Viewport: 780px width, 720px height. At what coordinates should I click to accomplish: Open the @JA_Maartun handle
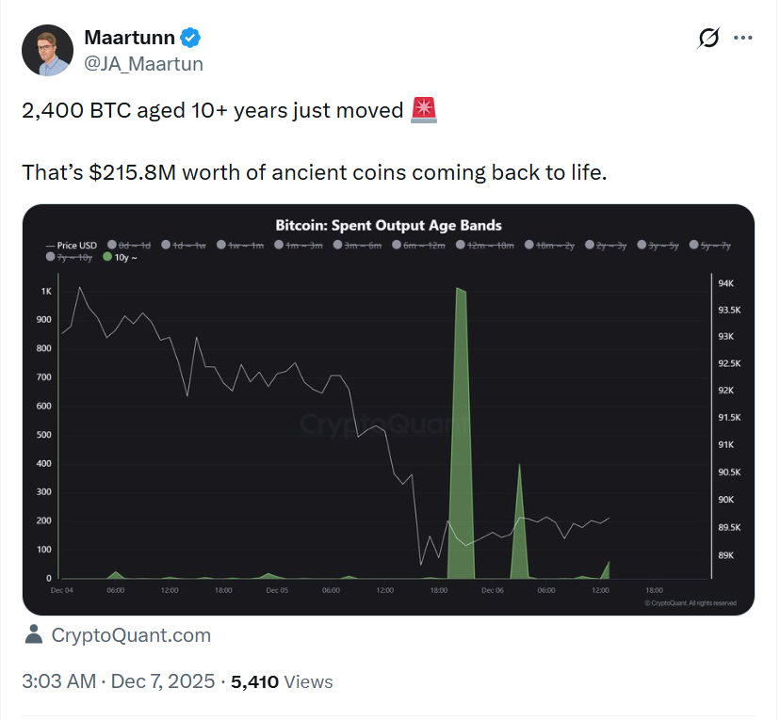click(x=144, y=64)
